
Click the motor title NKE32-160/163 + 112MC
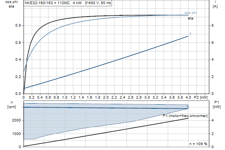click(47, 3)
